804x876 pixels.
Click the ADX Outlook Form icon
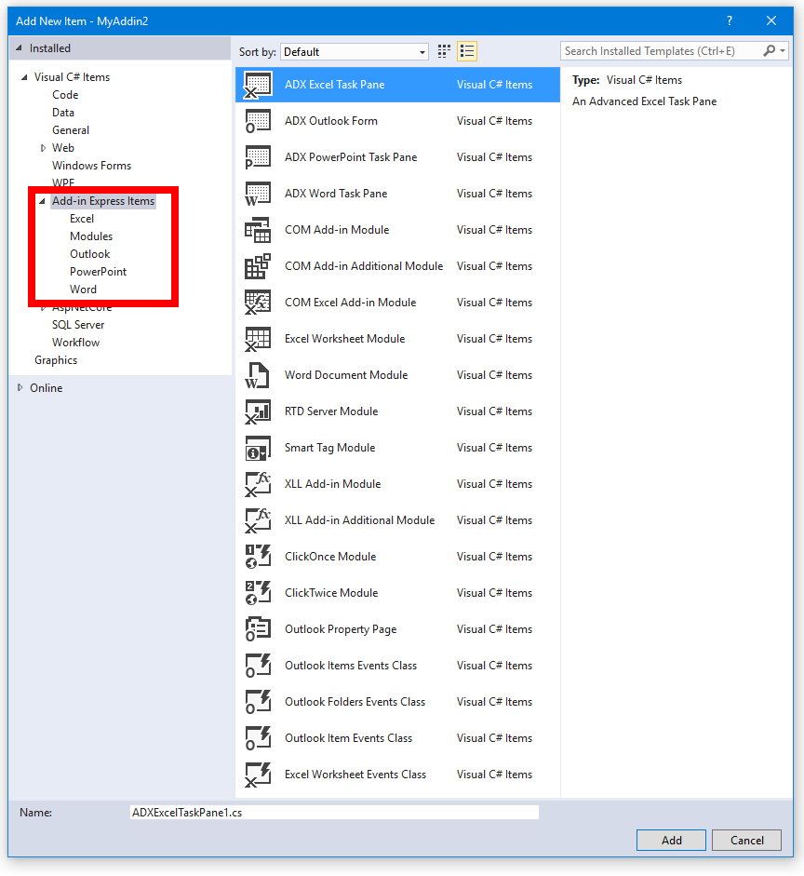click(258, 121)
